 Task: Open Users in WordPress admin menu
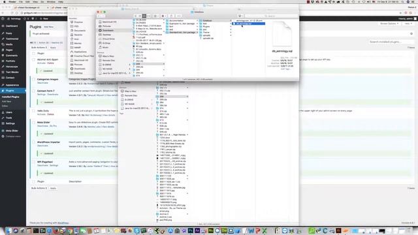tap(9, 112)
